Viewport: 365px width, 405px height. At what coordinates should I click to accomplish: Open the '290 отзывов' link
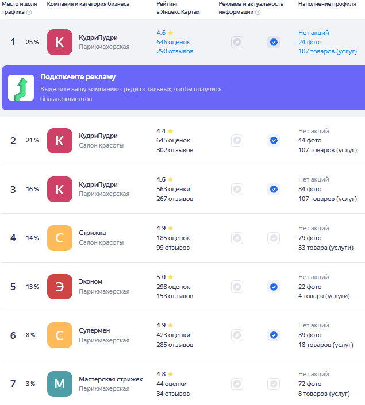[x=175, y=51]
